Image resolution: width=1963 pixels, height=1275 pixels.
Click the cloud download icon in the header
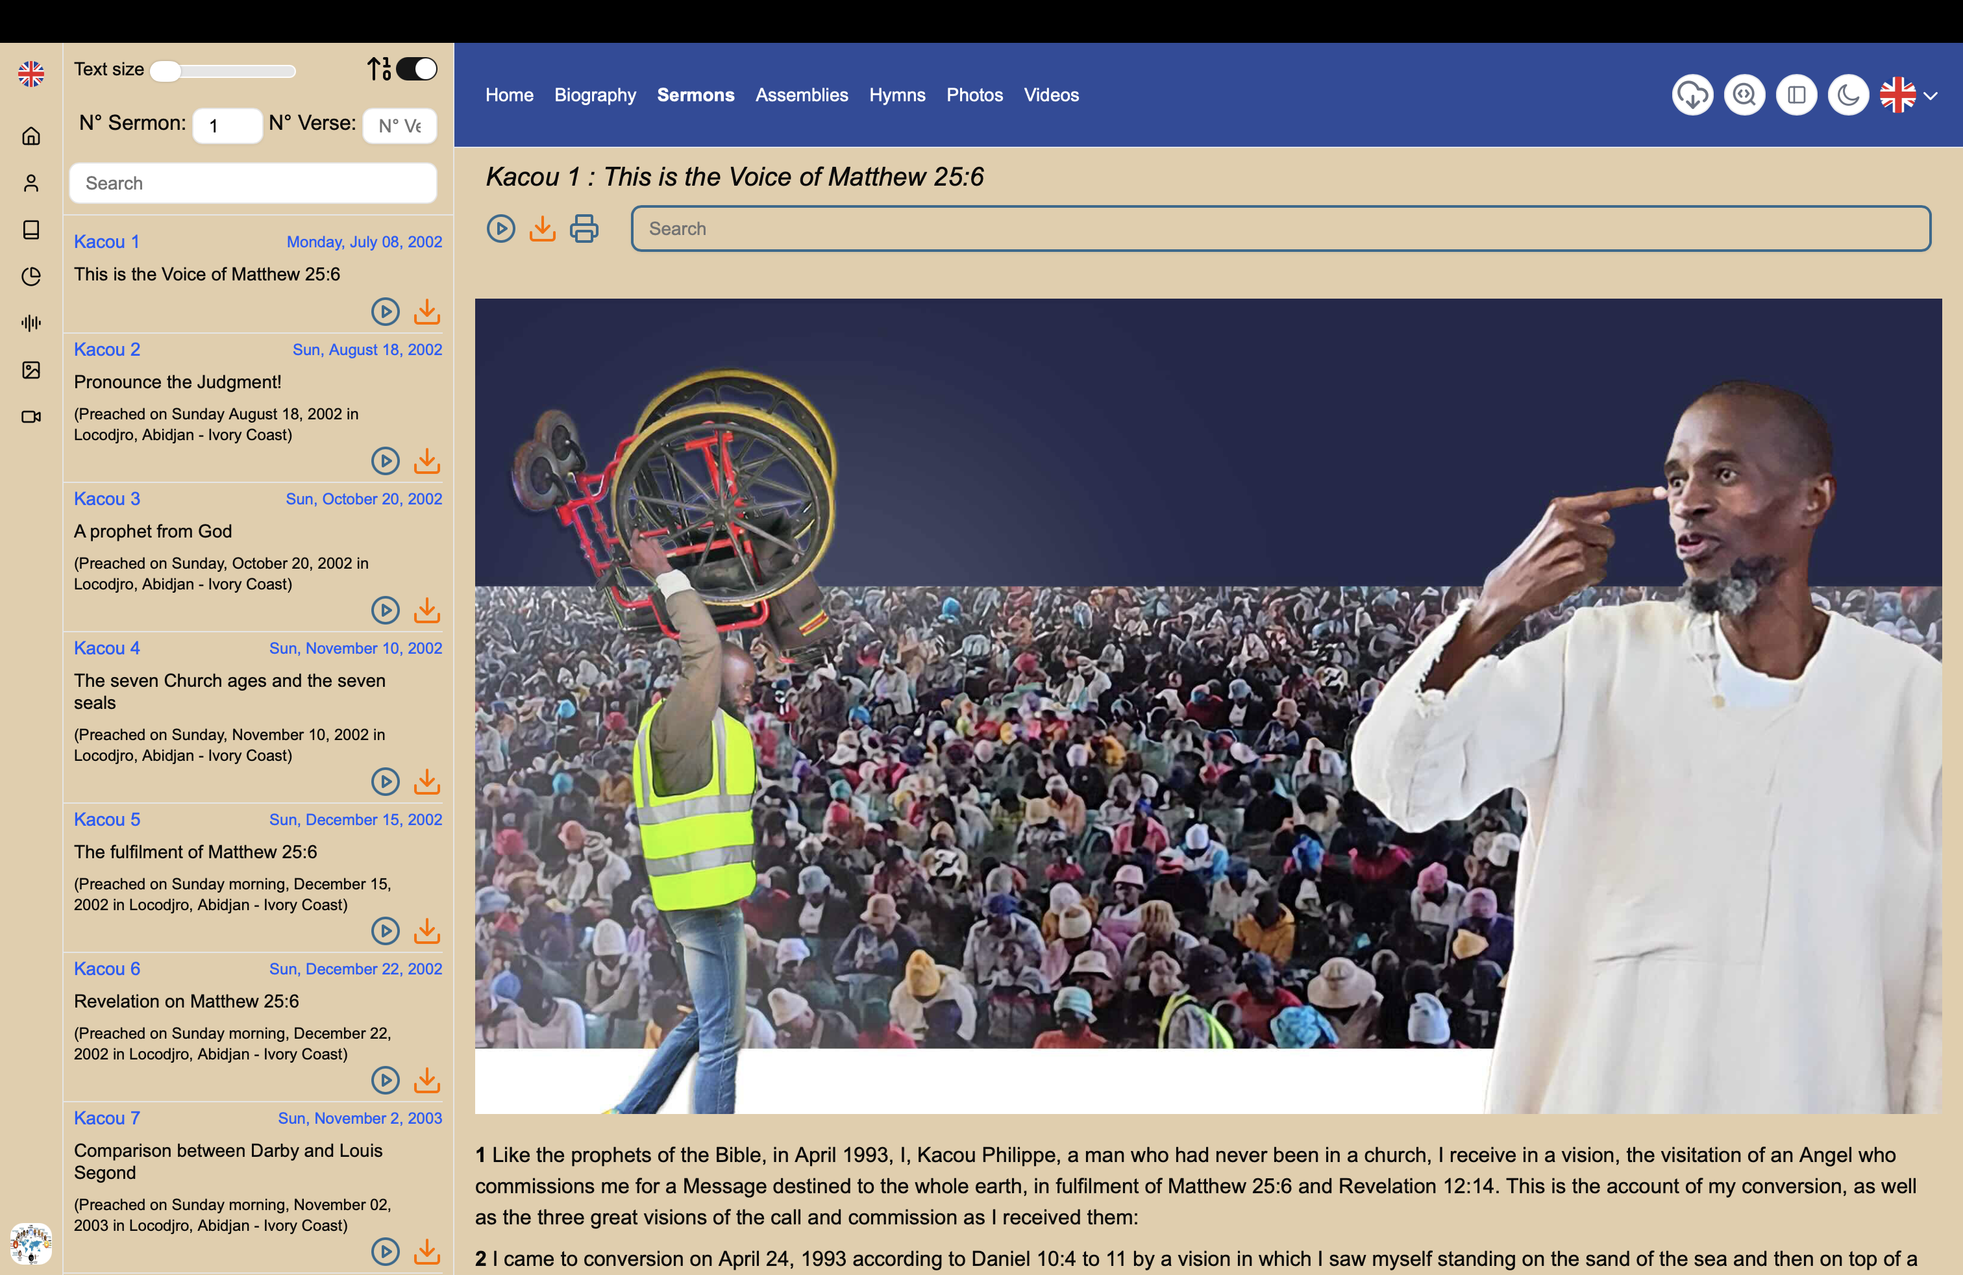click(x=1692, y=95)
